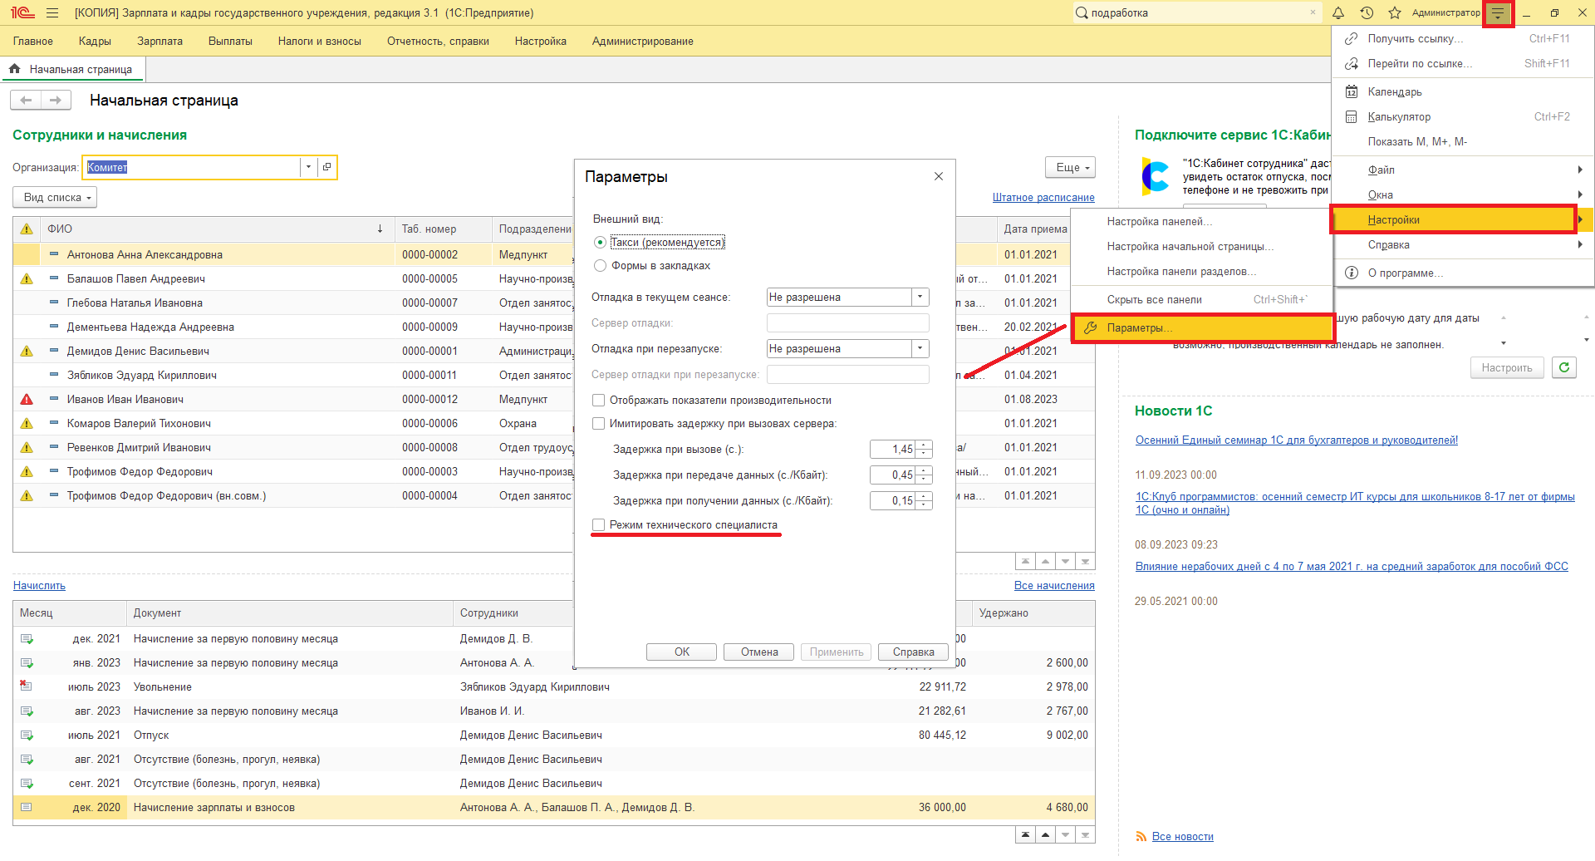Go forward with the right arrow button
Screen dimensions: 1595x861
pyautogui.click(x=56, y=101)
